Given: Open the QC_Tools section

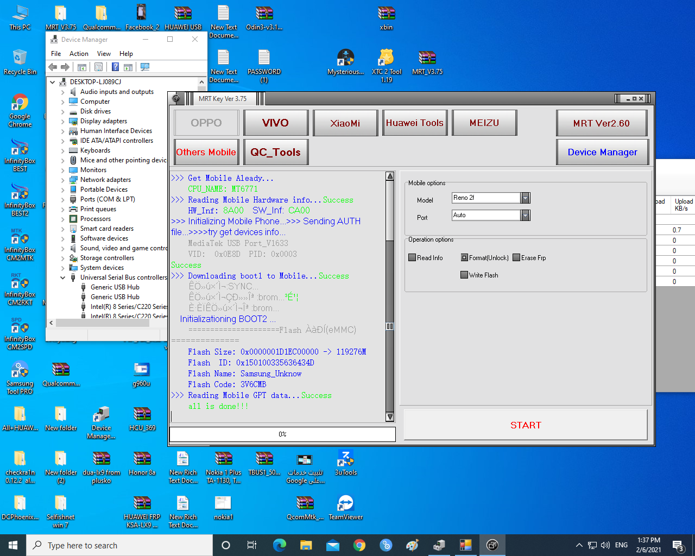Looking at the screenshot, I should pos(276,152).
